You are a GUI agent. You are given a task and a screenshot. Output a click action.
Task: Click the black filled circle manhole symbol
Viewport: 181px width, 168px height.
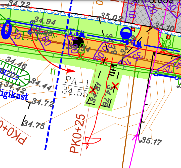[79, 42]
